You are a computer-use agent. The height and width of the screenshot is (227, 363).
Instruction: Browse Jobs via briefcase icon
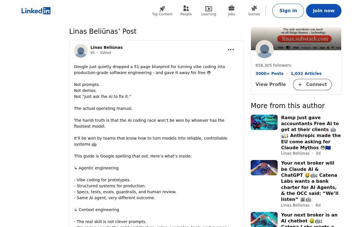tap(231, 8)
